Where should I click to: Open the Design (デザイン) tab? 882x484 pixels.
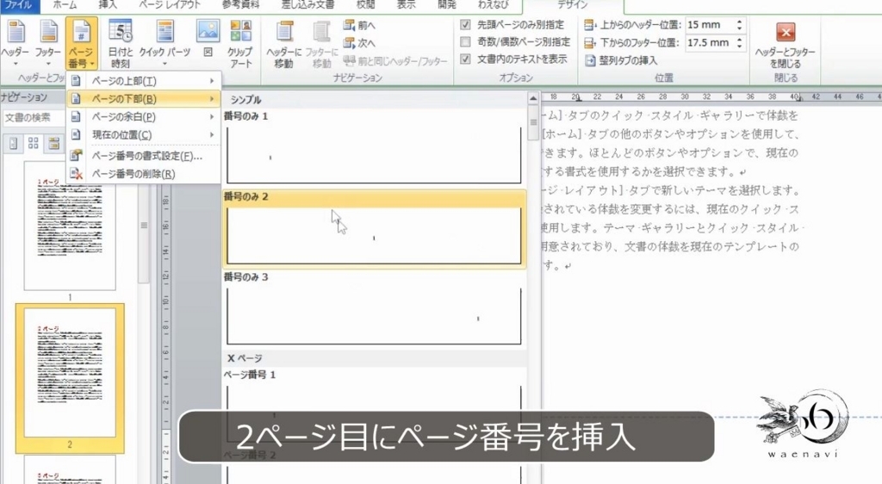click(573, 5)
